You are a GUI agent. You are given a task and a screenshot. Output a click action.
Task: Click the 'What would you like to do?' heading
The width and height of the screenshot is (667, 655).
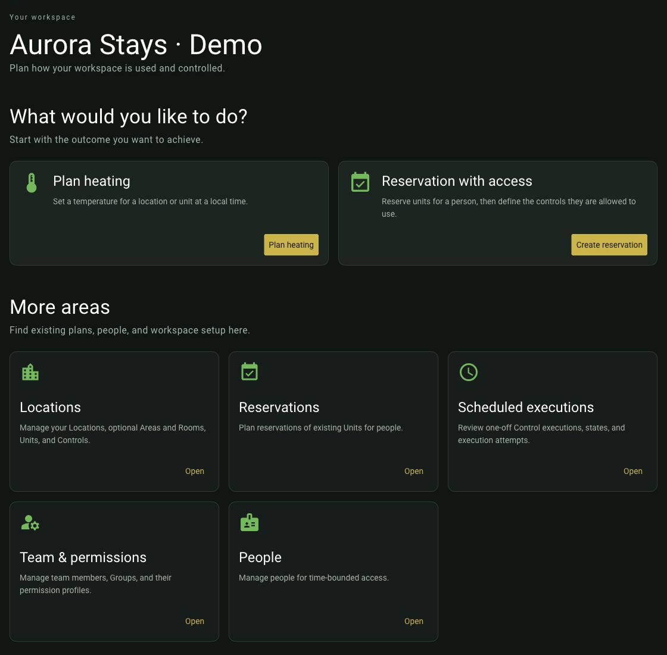[128, 117]
